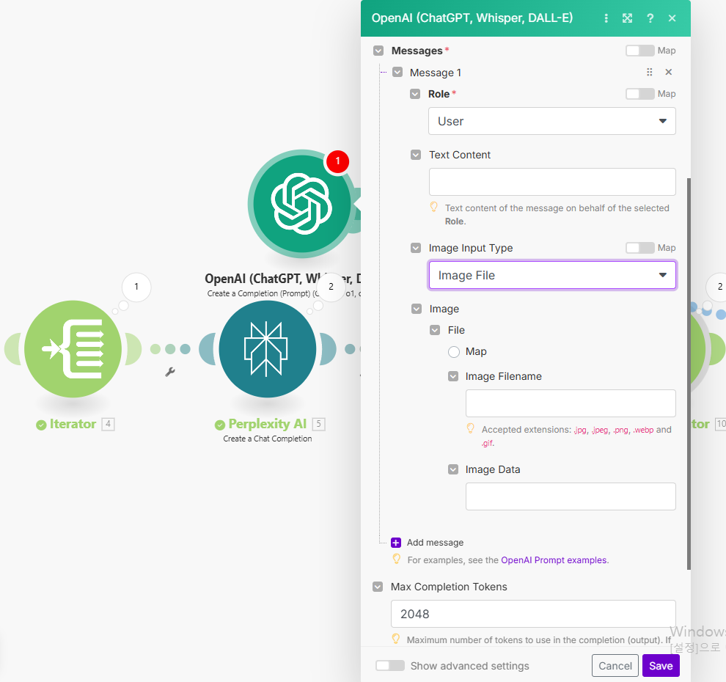Viewport: 726px width, 682px height.
Task: Enable the Map switch for Role
Action: point(639,94)
